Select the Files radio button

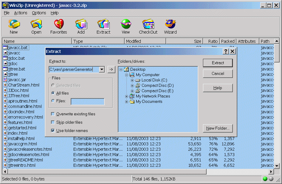pos(53,101)
